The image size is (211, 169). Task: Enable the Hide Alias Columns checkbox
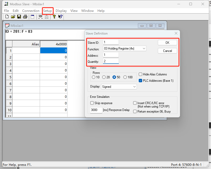tap(141, 74)
